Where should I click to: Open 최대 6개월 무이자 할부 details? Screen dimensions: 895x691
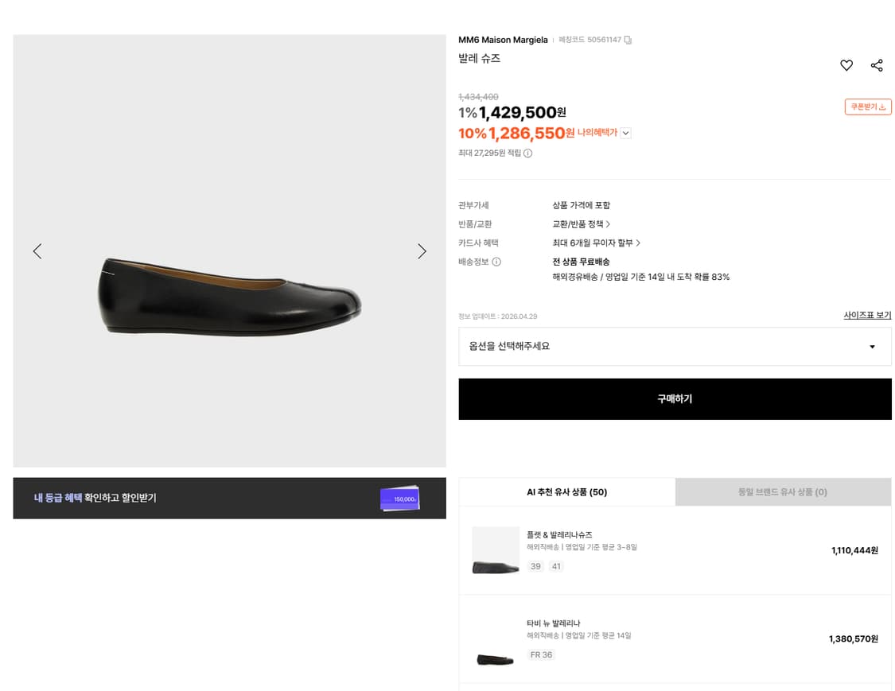click(x=596, y=243)
